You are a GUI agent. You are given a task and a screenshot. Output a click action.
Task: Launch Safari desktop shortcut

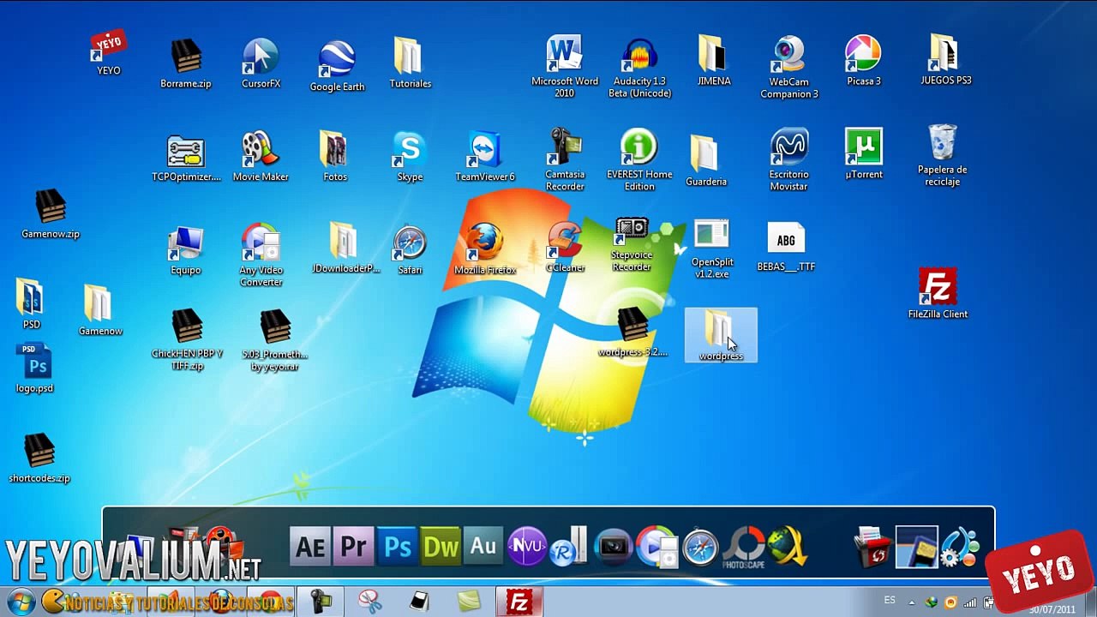coord(410,250)
